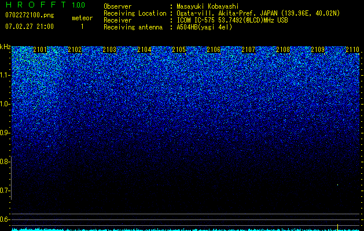Viewport: 364px width, 231px height.
Task: Click the word meteor above the count
Action: tap(82, 18)
